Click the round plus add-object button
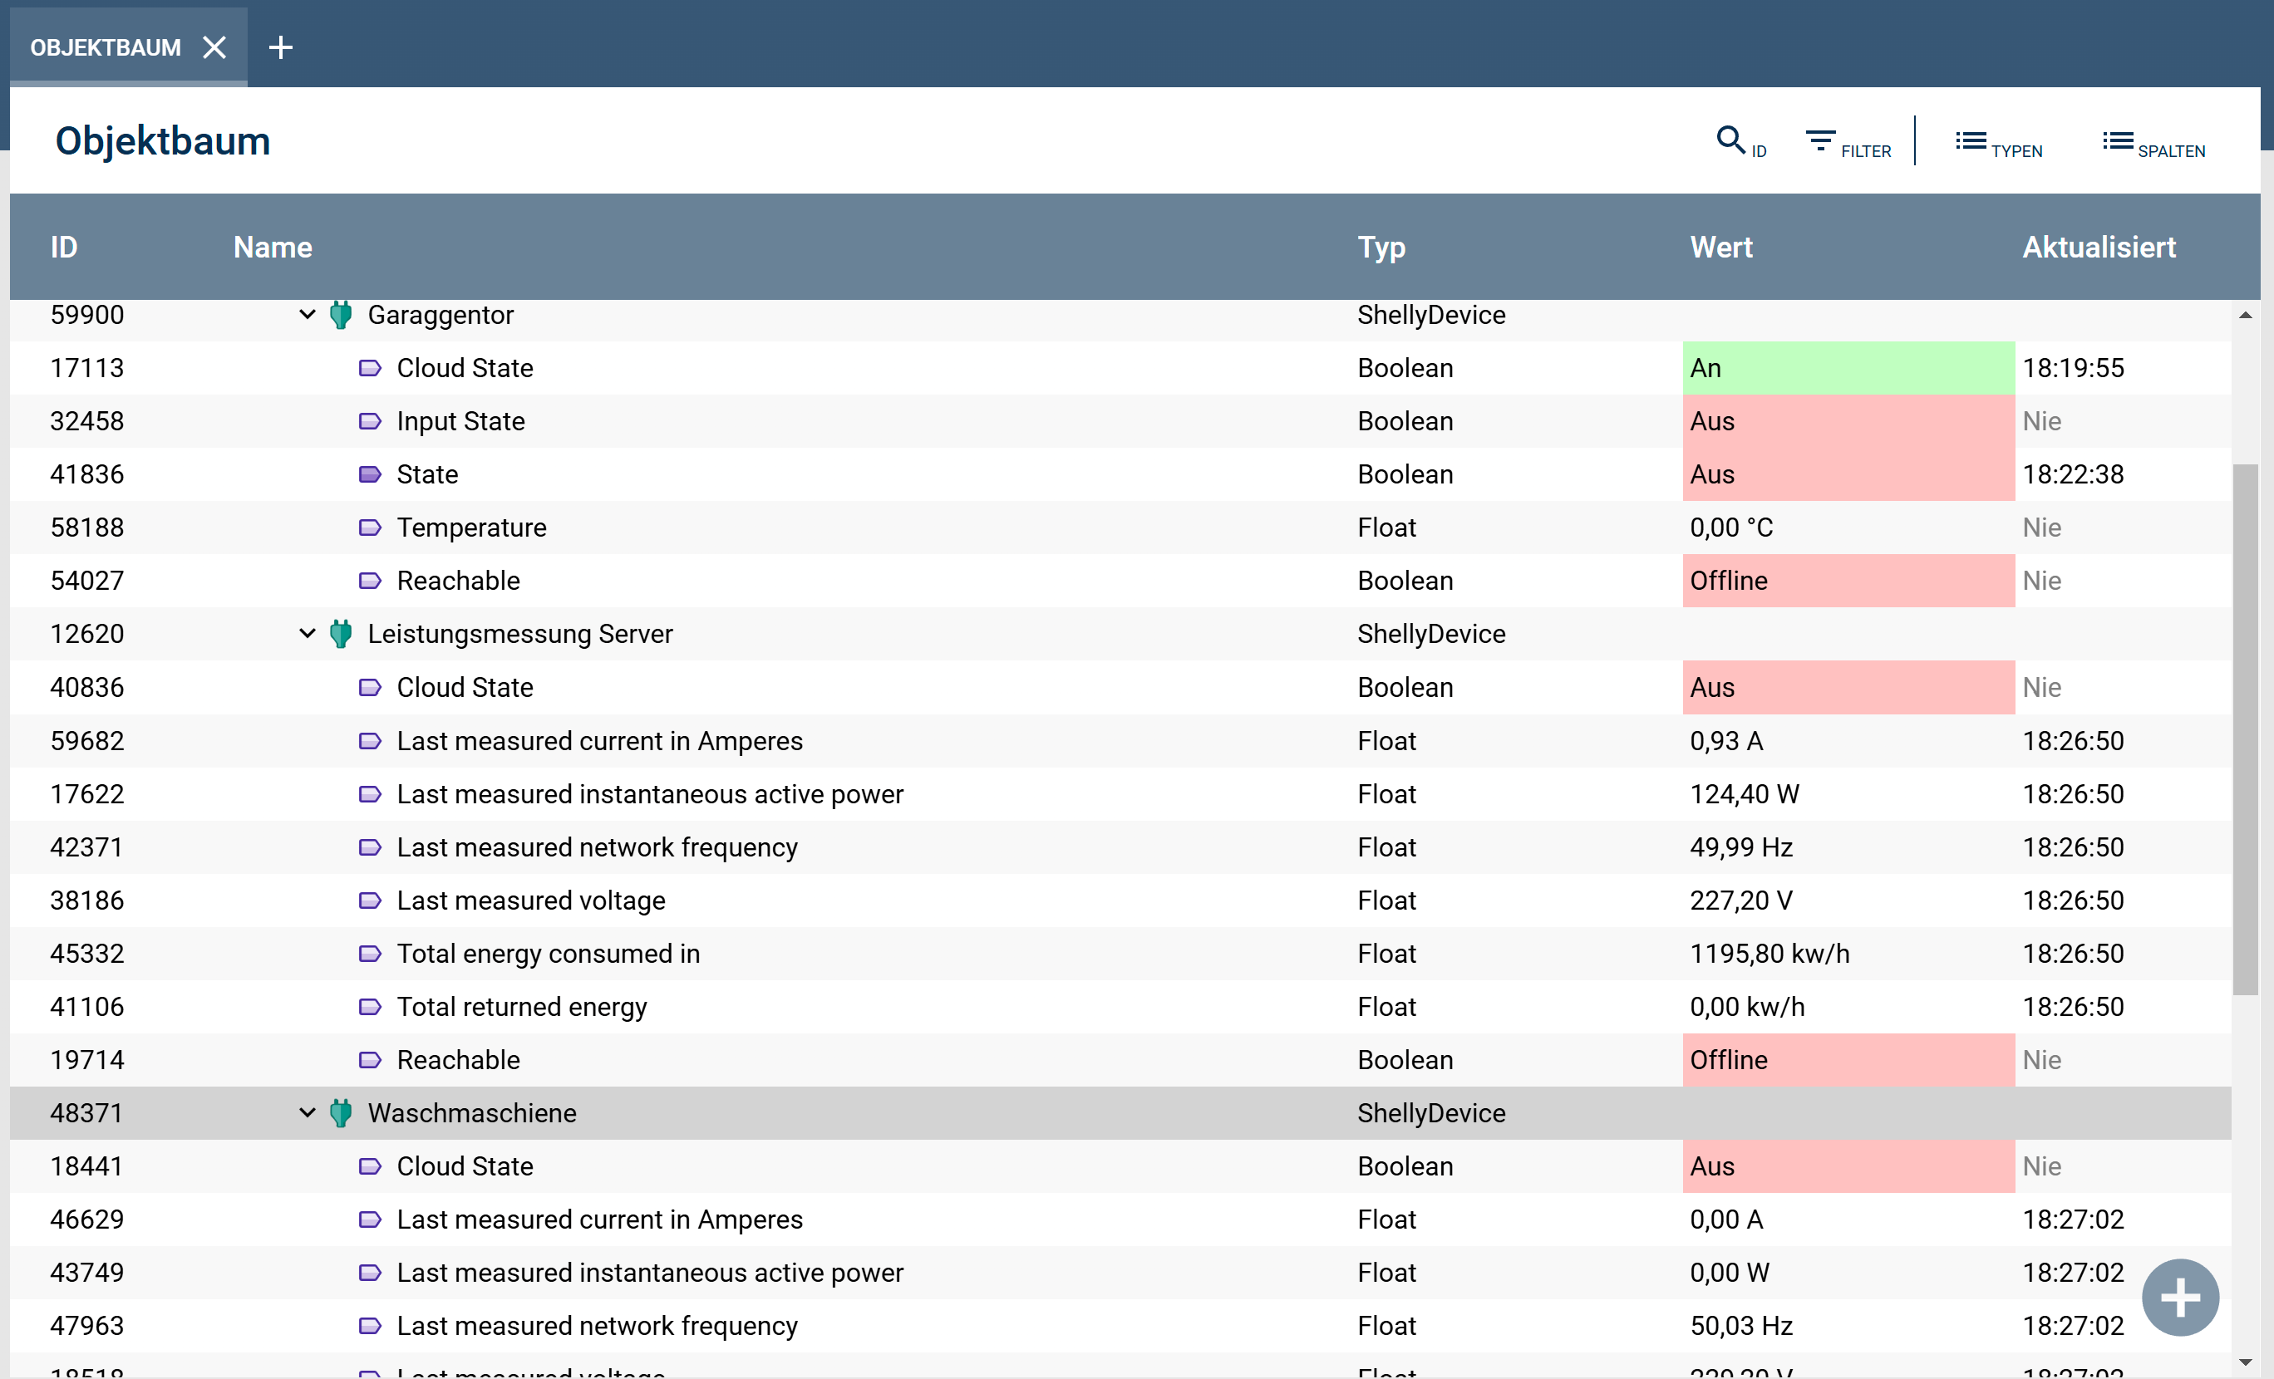Image resolution: width=2274 pixels, height=1379 pixels. (x=2180, y=1297)
